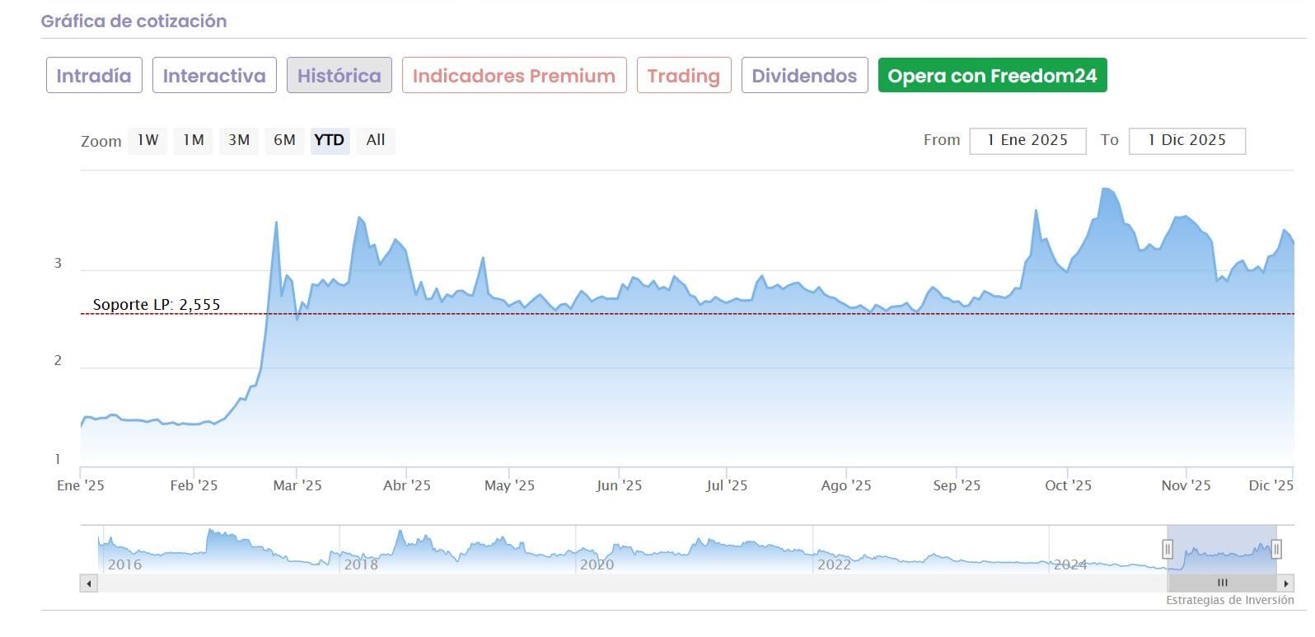Click the Feb '25 axis label
Viewport: 1315px width, 637px height.
[x=194, y=485]
